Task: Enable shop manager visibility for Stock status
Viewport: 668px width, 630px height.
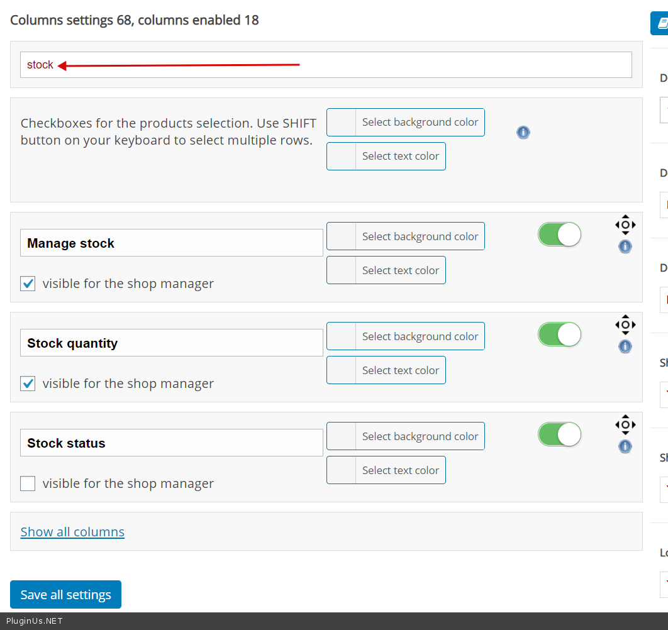Action: coord(28,484)
